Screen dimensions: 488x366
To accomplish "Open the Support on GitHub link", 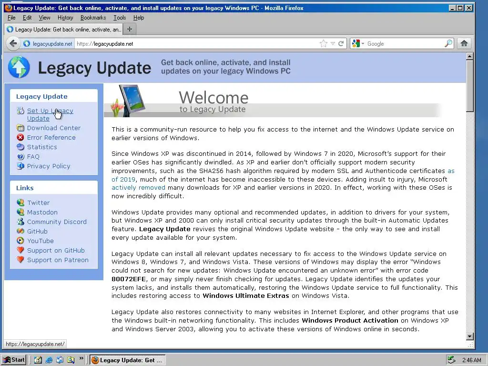I will click(x=56, y=251).
